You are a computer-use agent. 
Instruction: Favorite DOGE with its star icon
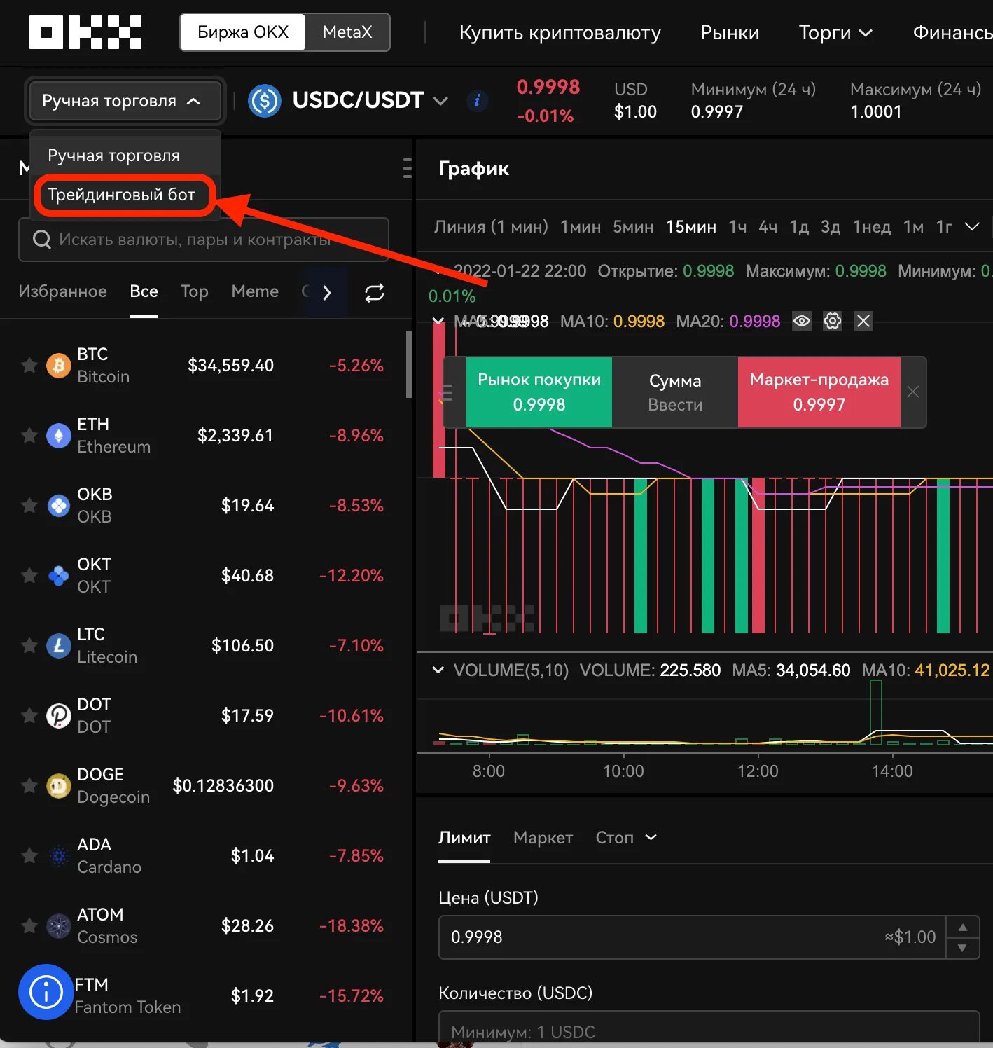(29, 785)
